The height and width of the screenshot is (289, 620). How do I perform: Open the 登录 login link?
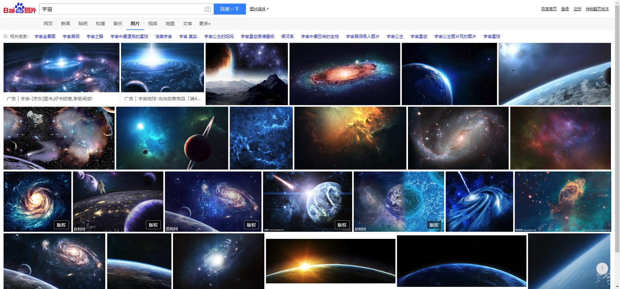[565, 9]
